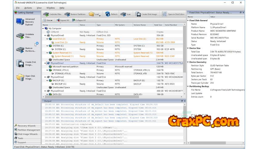The height and width of the screenshot is (149, 258).
Task: Click the Collapse All button
Action: pyautogui.click(x=79, y=20)
